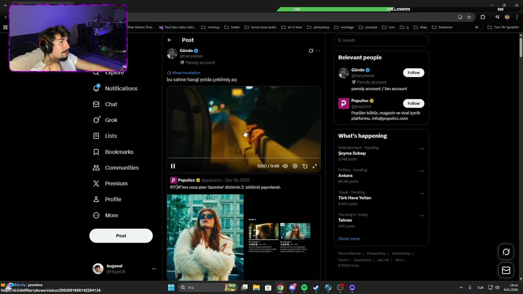Toggle picture-in-picture for the video
Viewport: 523px width, 294px height.
(305, 166)
